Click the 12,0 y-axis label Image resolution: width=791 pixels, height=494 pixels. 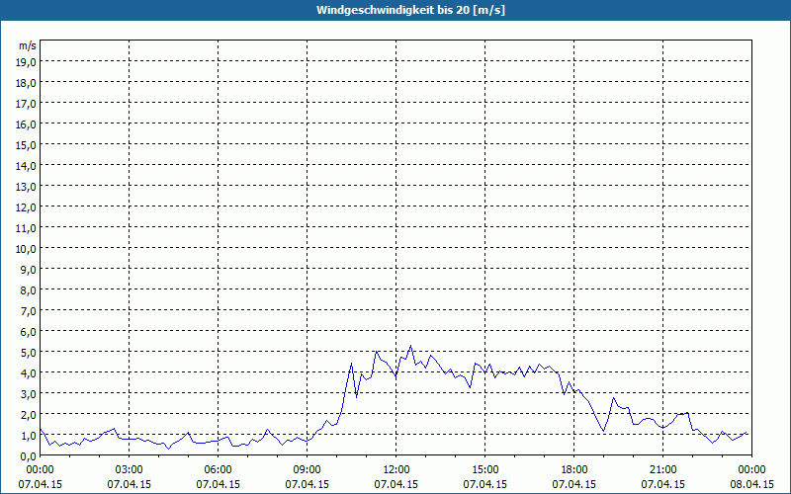pyautogui.click(x=27, y=207)
